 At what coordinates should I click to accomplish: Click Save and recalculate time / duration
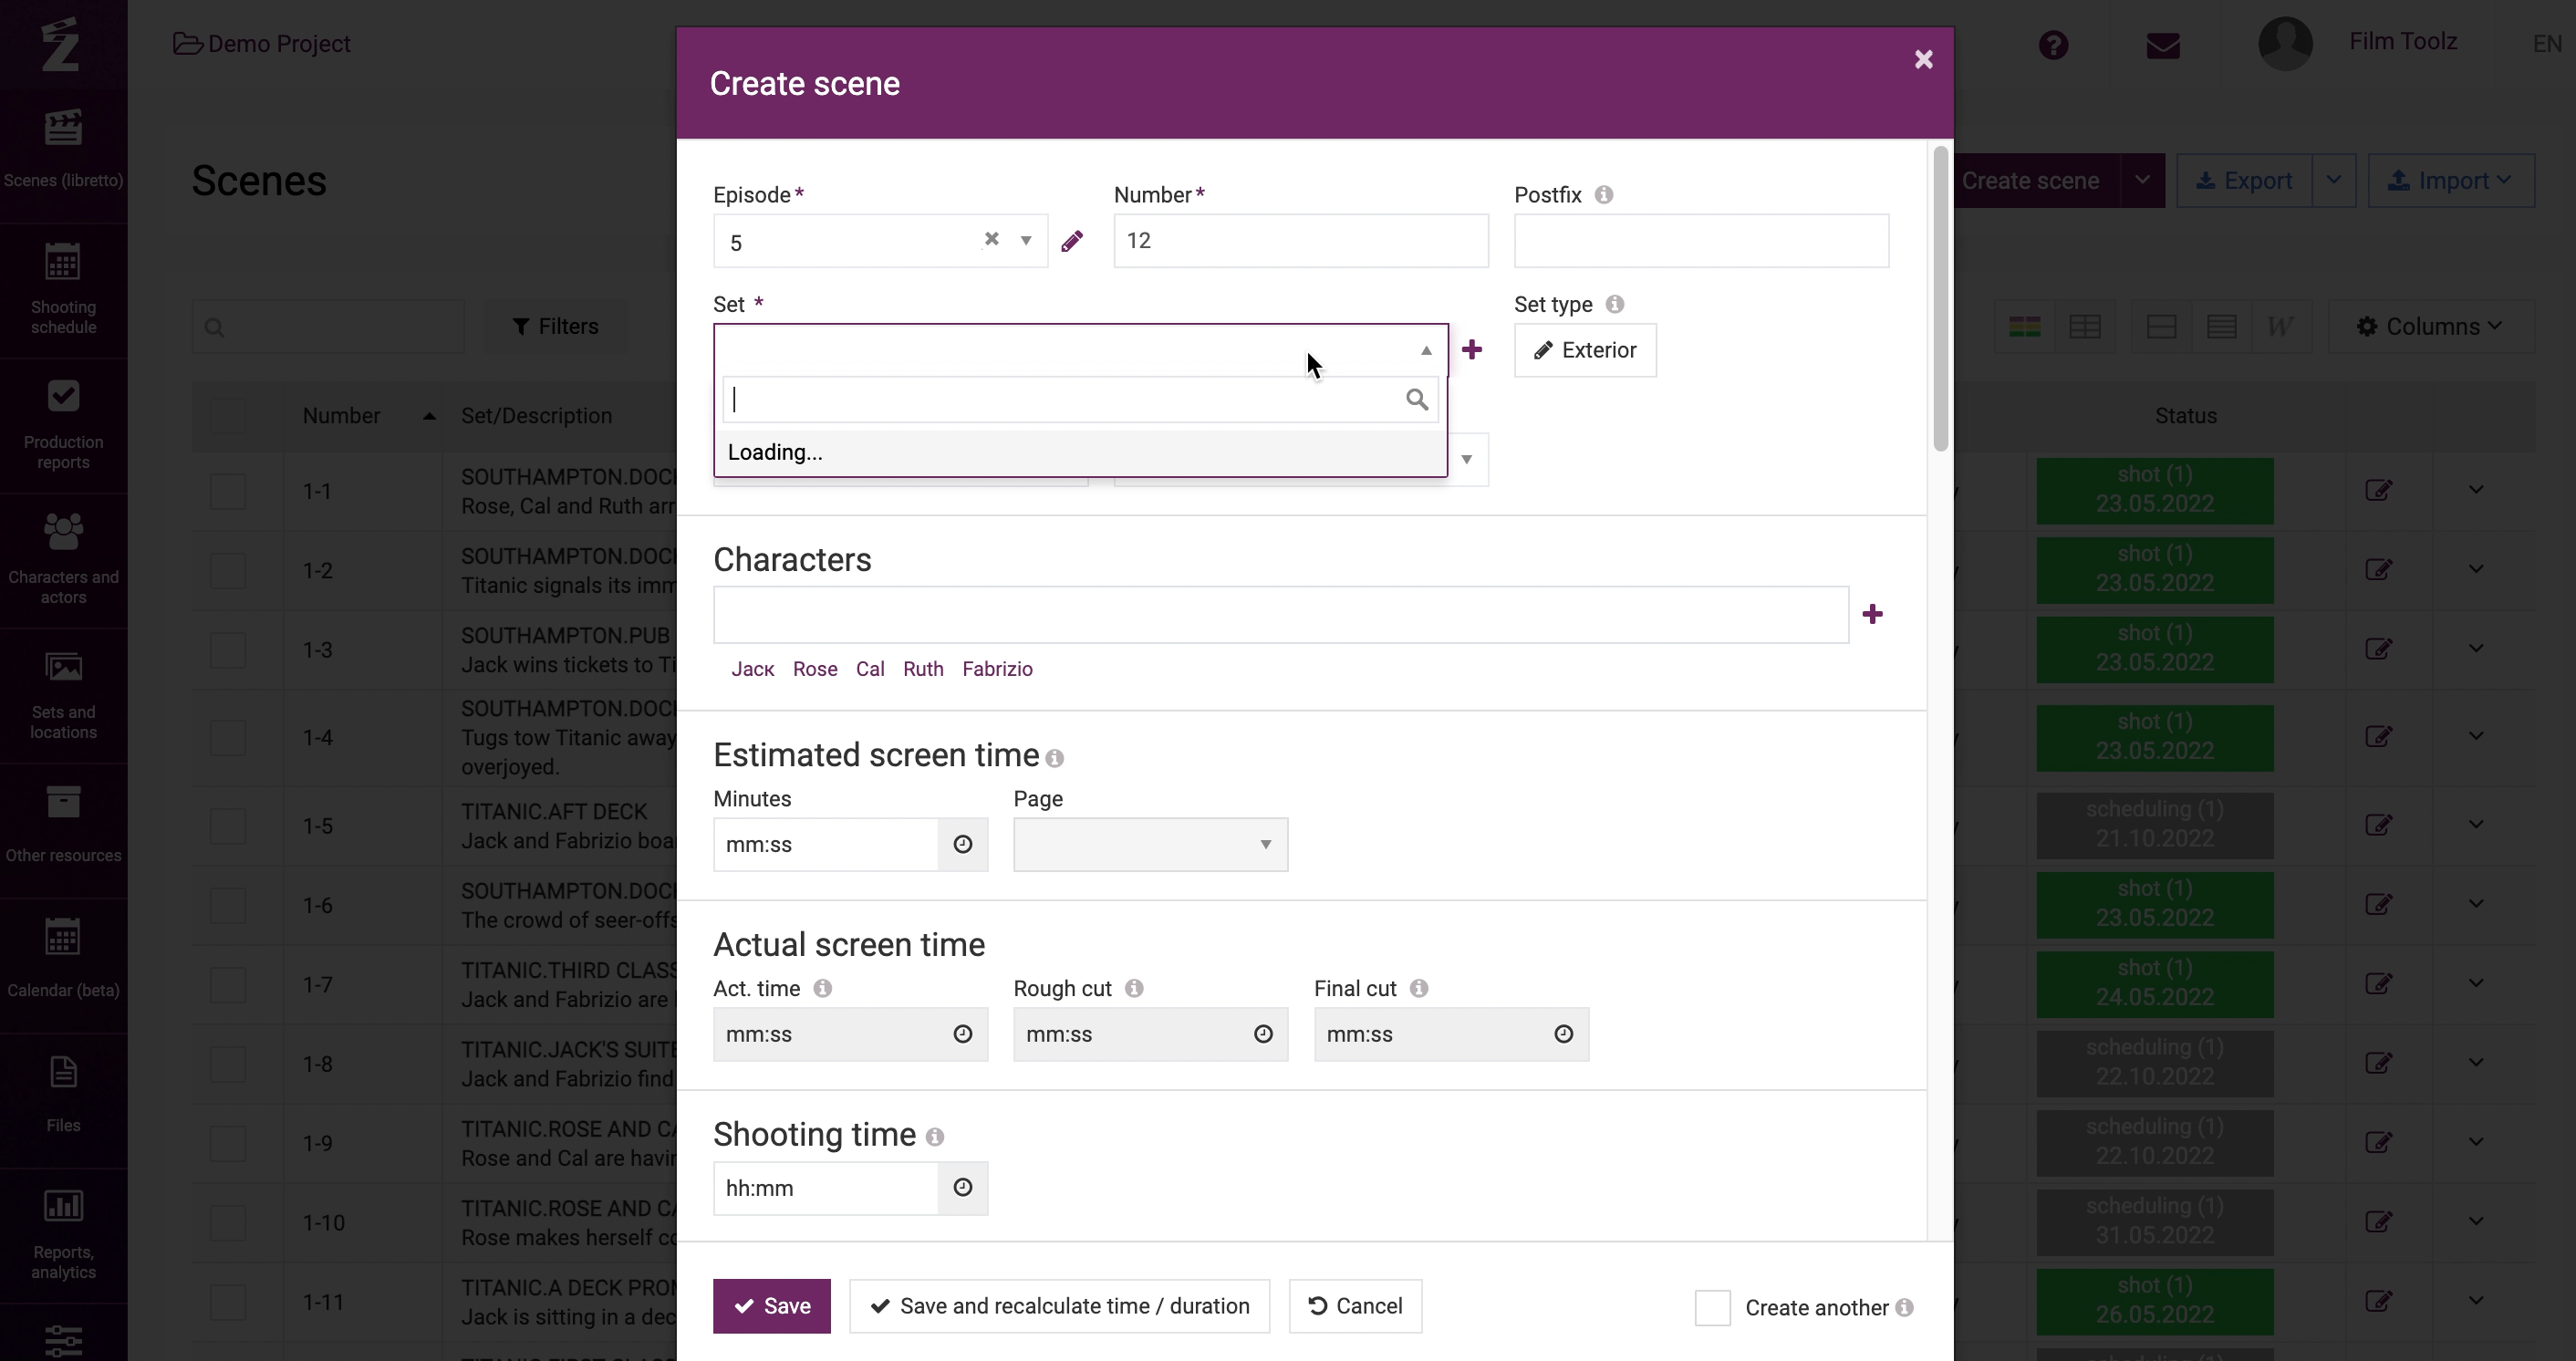point(1059,1306)
